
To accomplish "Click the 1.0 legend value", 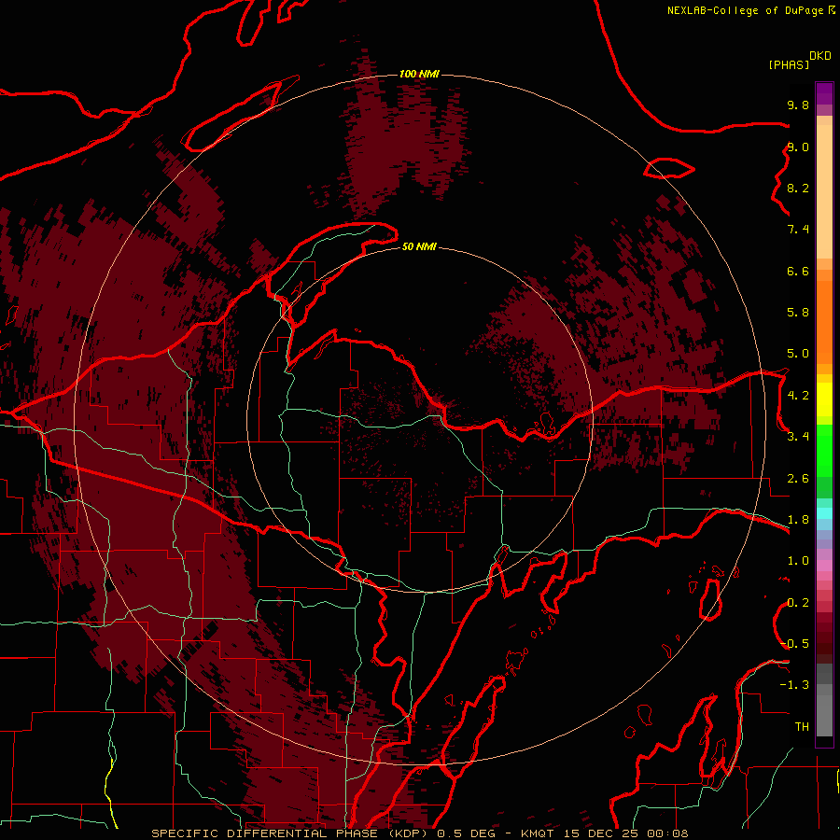I will click(x=798, y=561).
